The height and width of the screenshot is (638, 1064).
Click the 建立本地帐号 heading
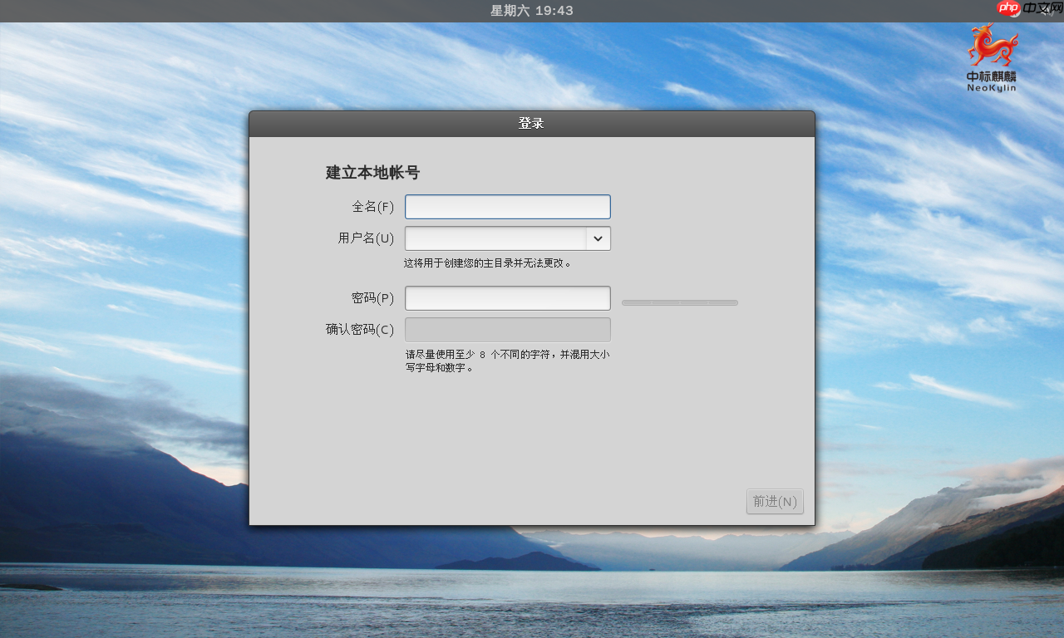[x=371, y=172]
